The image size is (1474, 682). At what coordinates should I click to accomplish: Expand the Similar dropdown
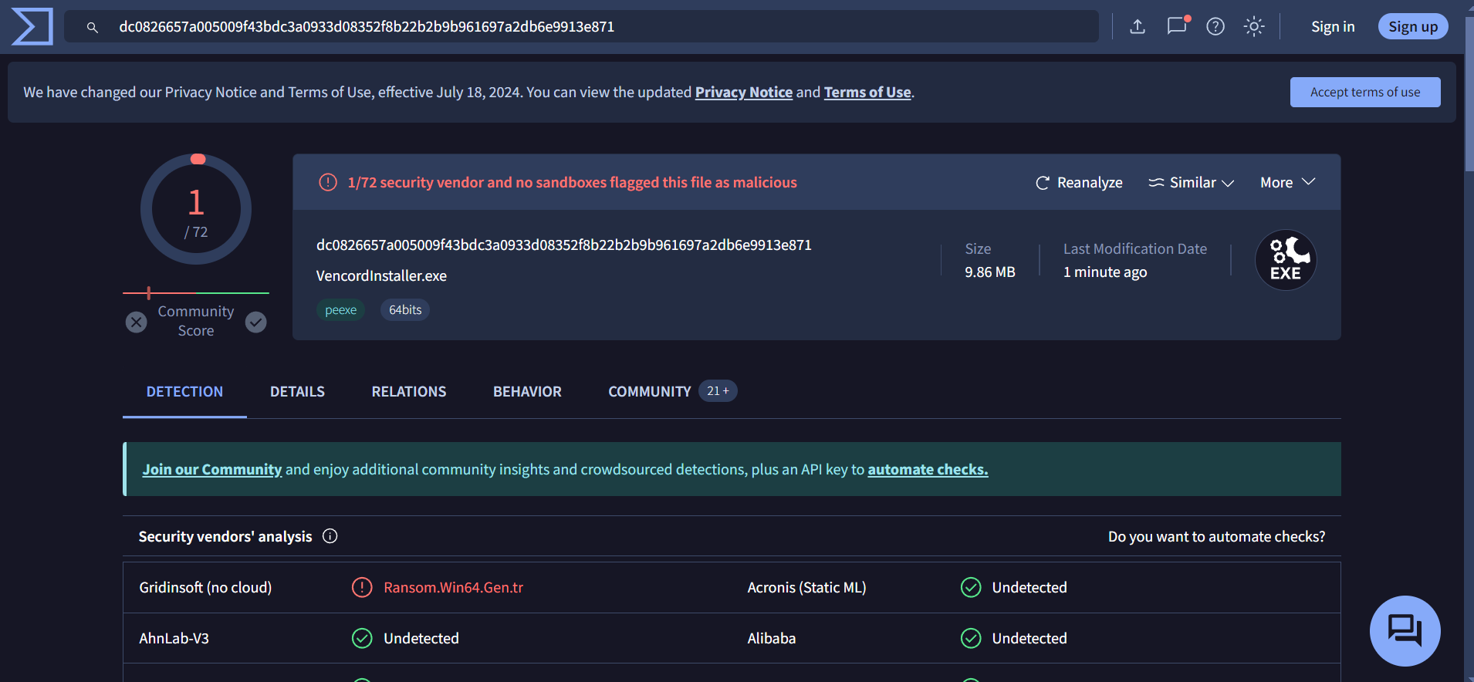1192,183
